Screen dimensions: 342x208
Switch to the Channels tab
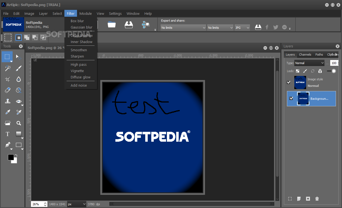pyautogui.click(x=305, y=55)
